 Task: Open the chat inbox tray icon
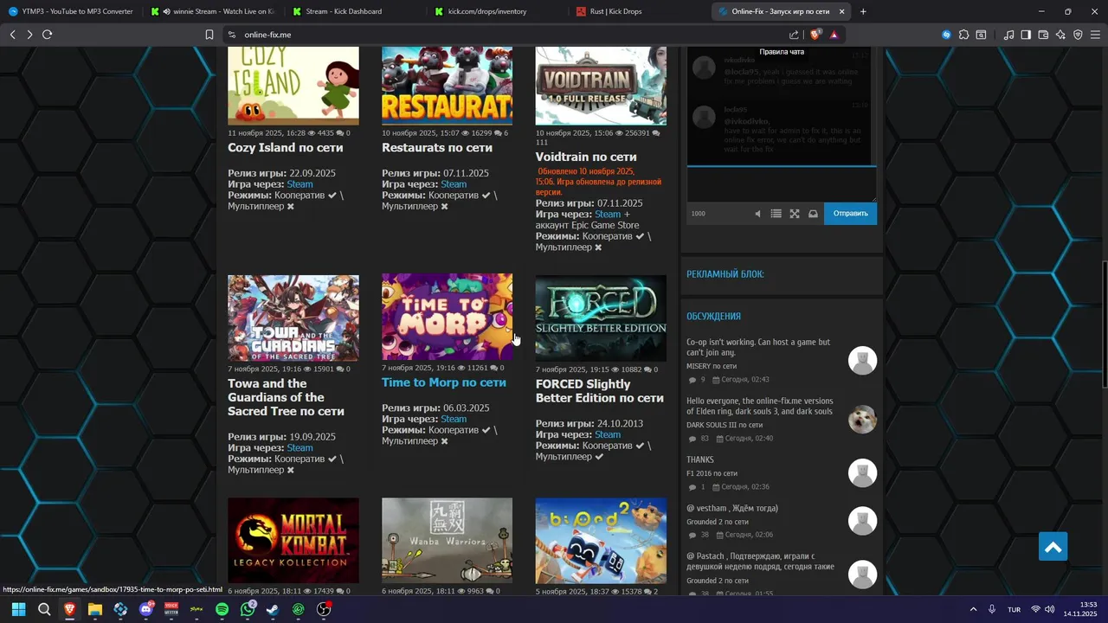pos(813,214)
